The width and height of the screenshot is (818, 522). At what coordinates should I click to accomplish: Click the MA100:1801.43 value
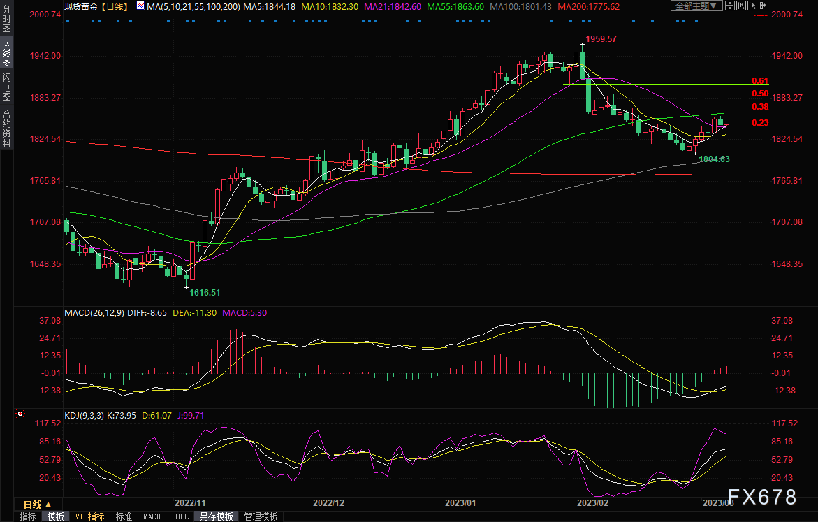520,6
